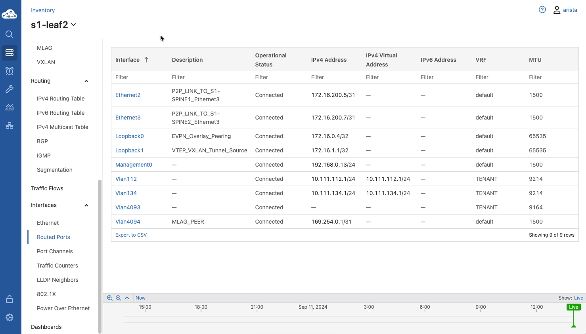Open the settings gear icon in sidebar
This screenshot has height=334, width=586.
pos(10,317)
